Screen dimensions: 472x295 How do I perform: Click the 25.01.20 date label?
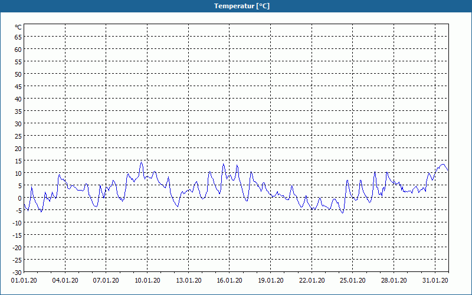[352, 280]
